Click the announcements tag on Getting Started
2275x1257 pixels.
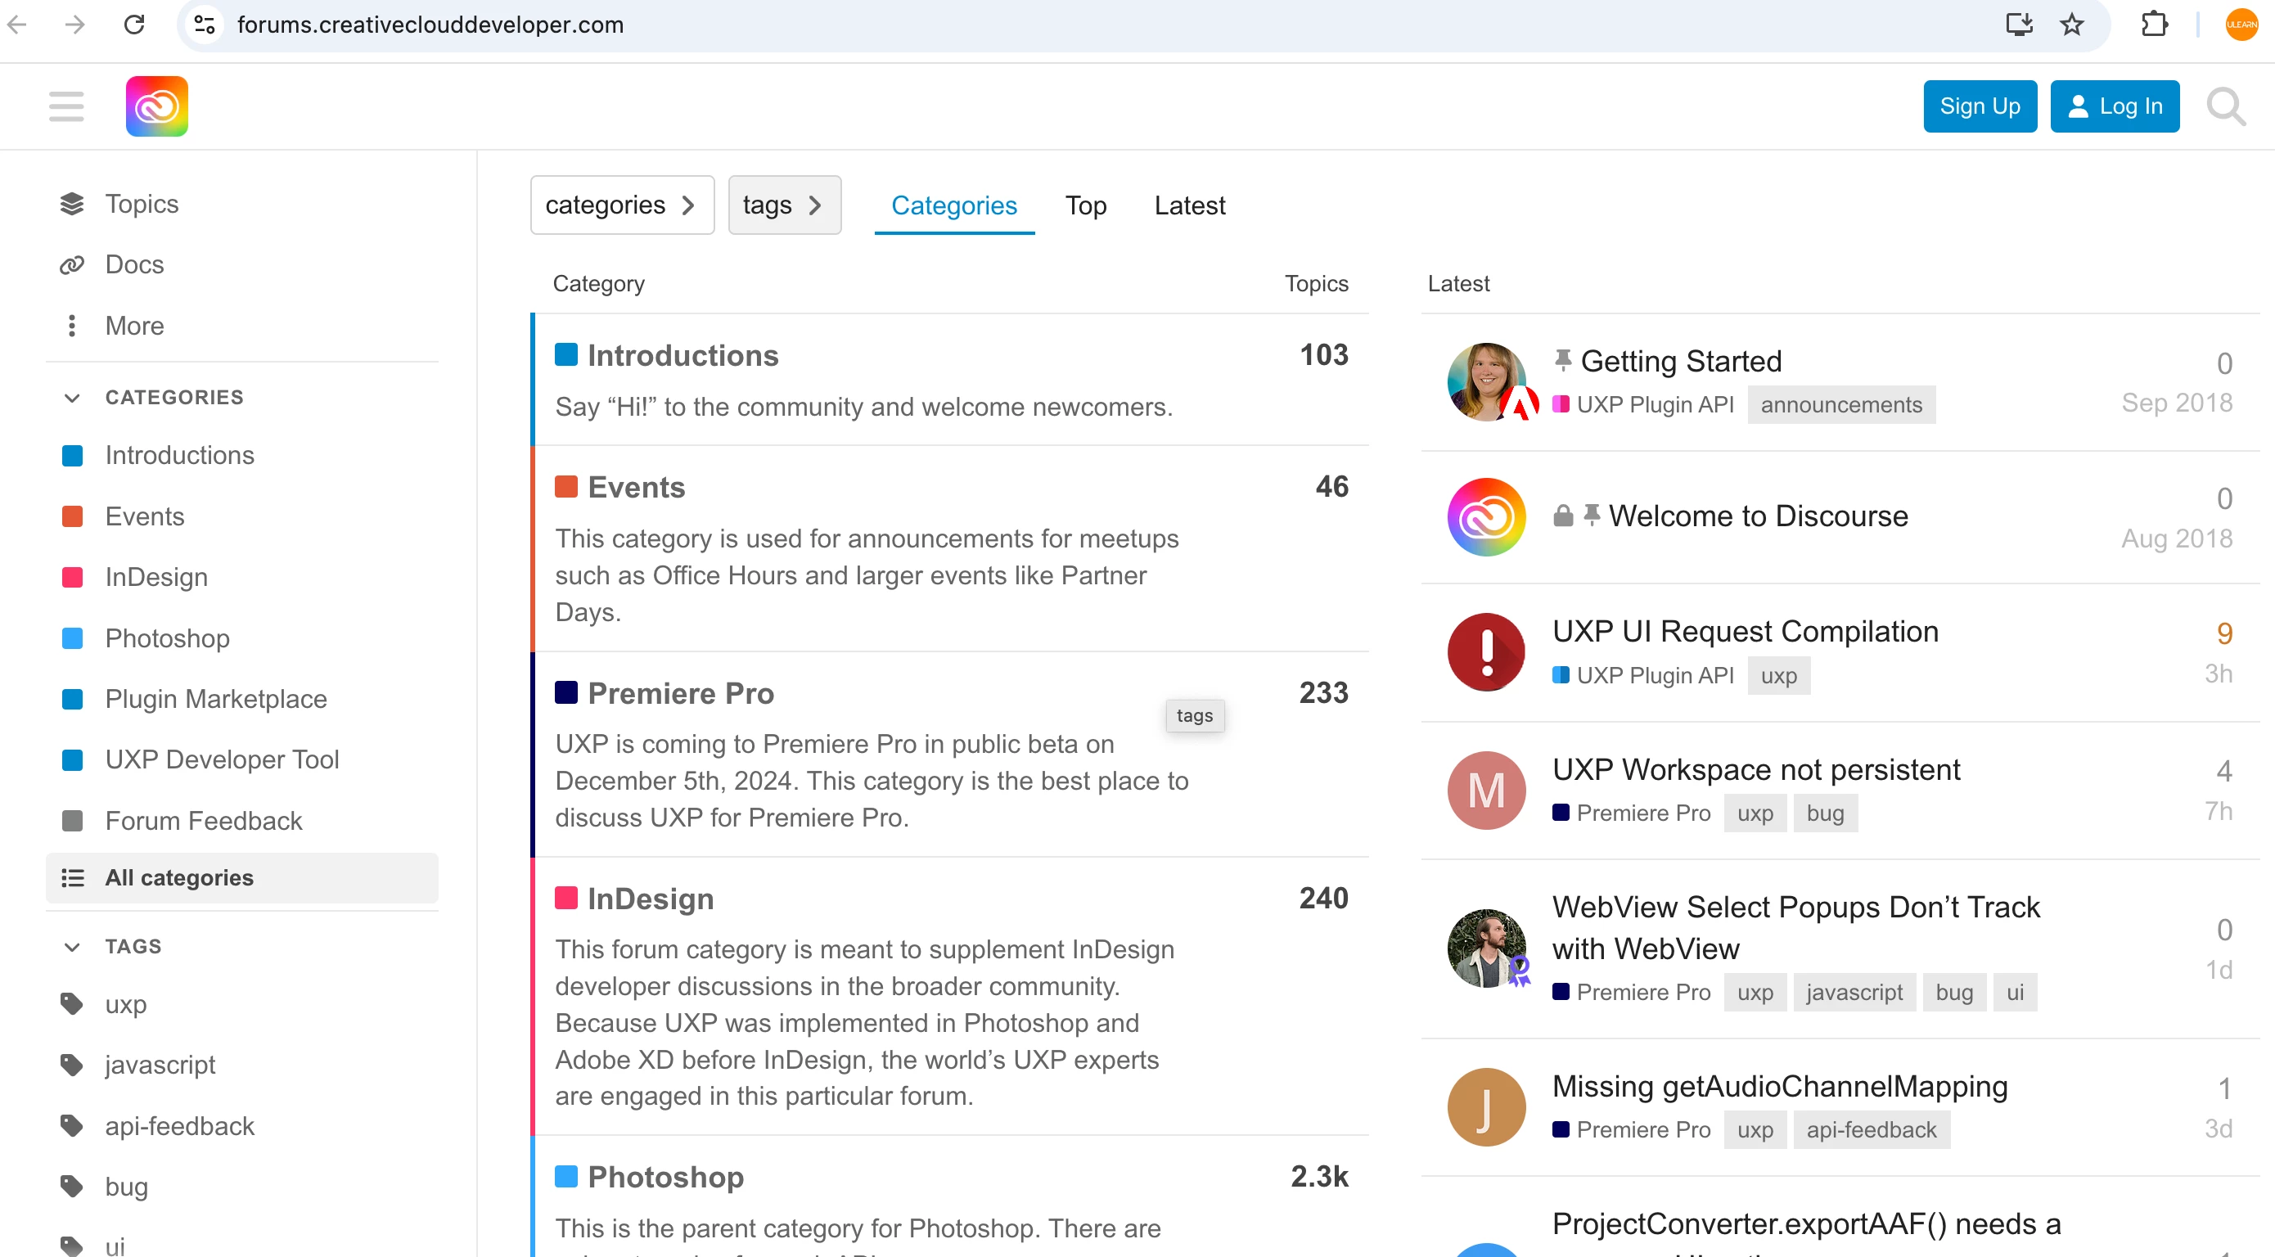1841,404
